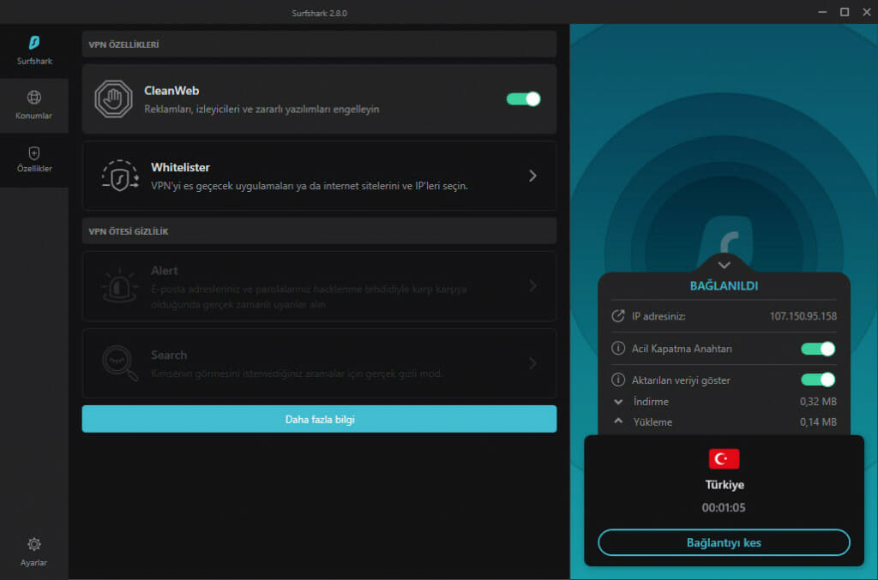Image resolution: width=878 pixels, height=580 pixels.
Task: Close the Surfshark window
Action: (867, 12)
